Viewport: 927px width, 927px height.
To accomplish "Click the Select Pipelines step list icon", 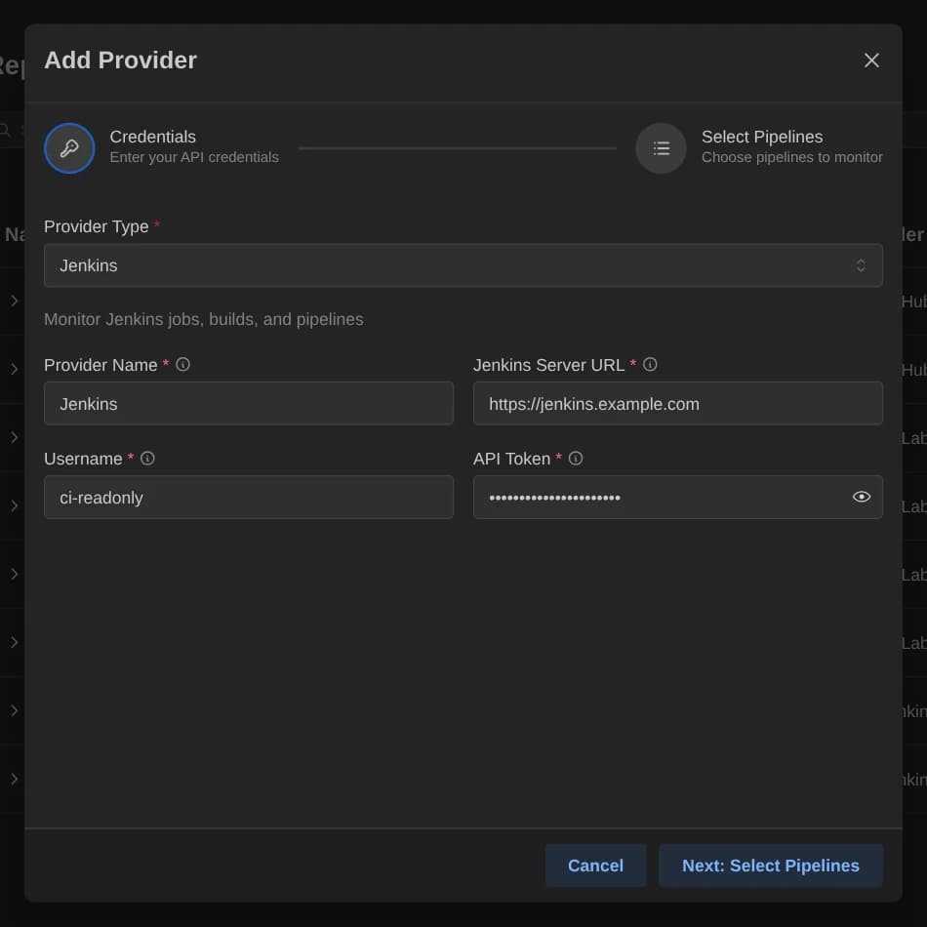I will pyautogui.click(x=661, y=147).
